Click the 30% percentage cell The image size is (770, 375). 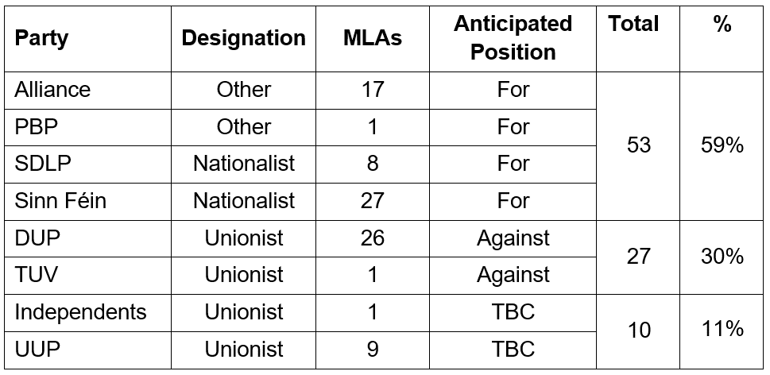click(722, 257)
